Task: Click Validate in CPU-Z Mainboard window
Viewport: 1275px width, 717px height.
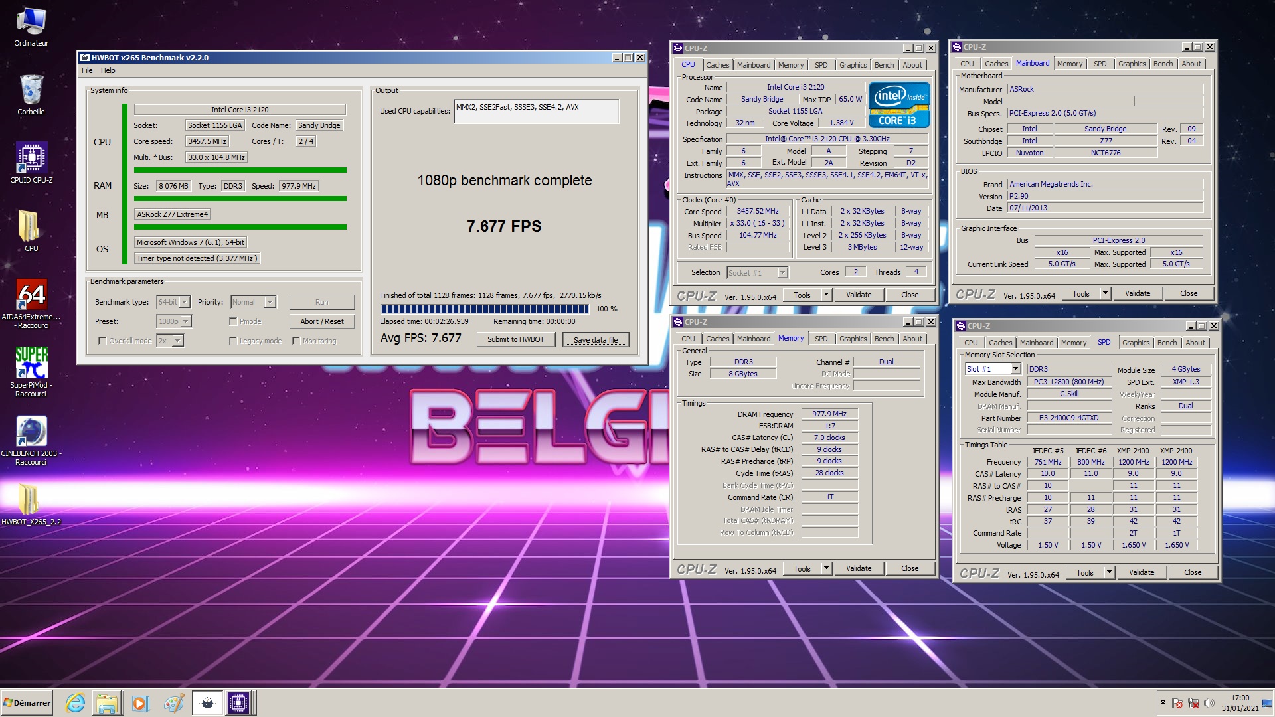Action: [1137, 293]
